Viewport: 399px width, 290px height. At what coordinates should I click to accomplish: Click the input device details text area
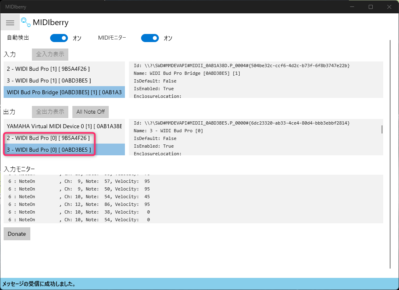tap(255, 80)
